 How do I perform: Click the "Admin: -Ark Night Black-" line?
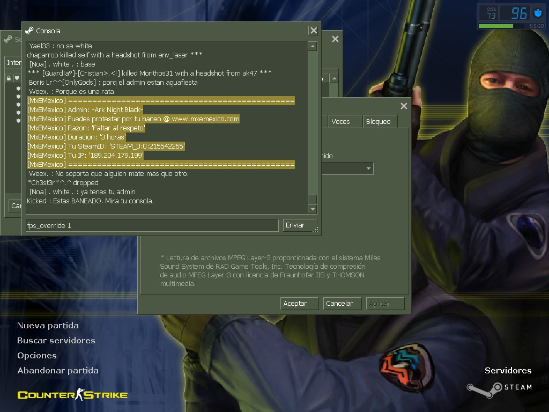(x=85, y=109)
